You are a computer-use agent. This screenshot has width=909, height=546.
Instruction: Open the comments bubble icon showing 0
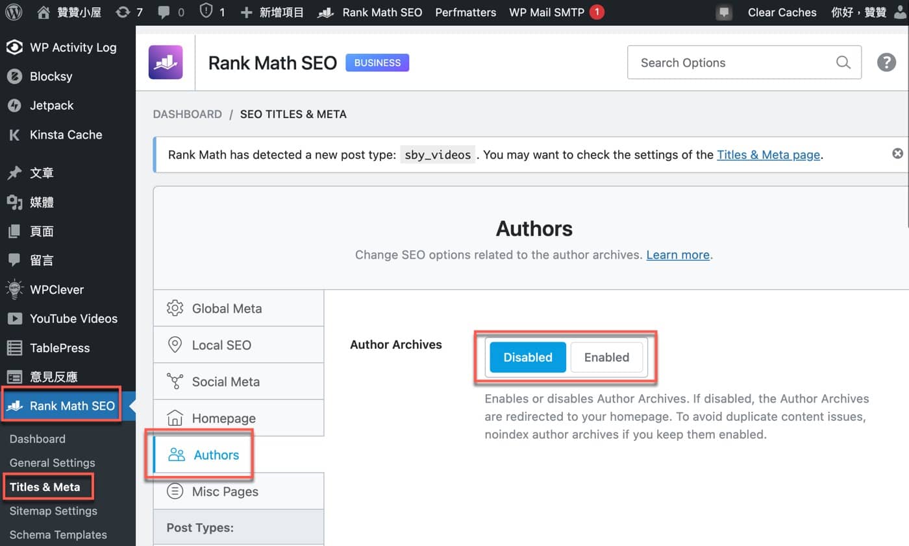click(164, 12)
